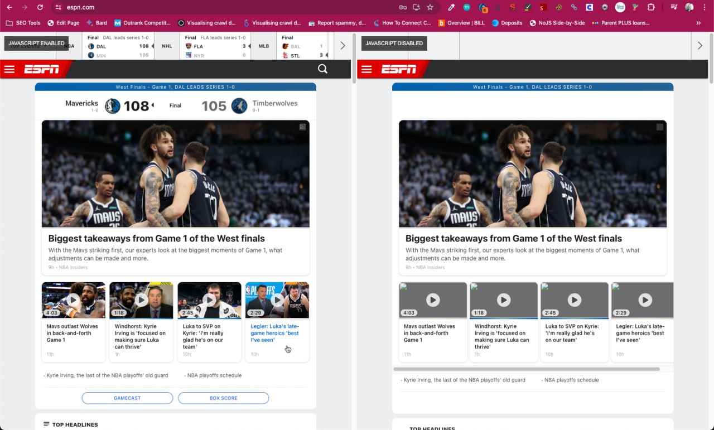This screenshot has height=430, width=714.
Task: Open the Deposits bookmark
Action: 507,23
